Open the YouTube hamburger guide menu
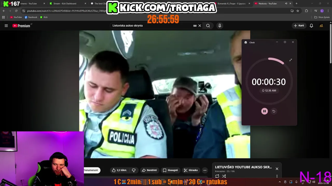Viewport: 332px width, 186px height. click(6, 26)
